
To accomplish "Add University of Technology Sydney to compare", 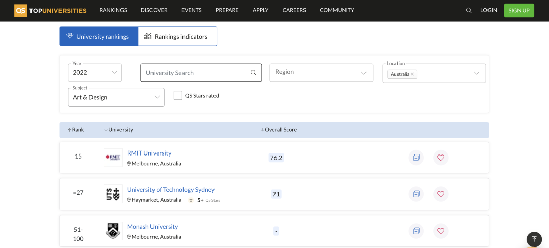I will coord(416,194).
